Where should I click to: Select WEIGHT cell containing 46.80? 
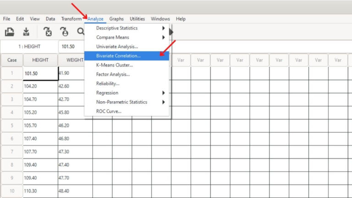pos(75,138)
